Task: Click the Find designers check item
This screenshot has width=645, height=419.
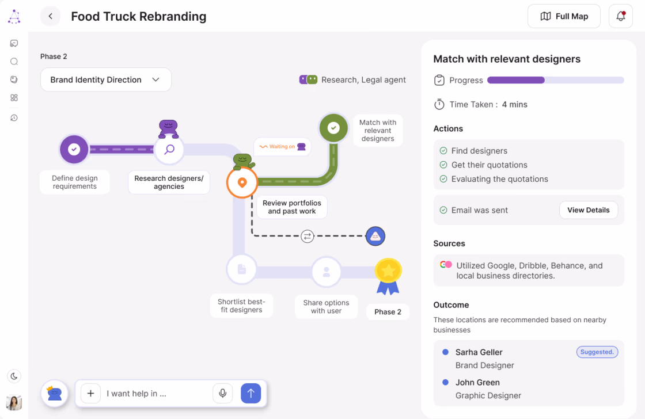Action: pyautogui.click(x=479, y=151)
